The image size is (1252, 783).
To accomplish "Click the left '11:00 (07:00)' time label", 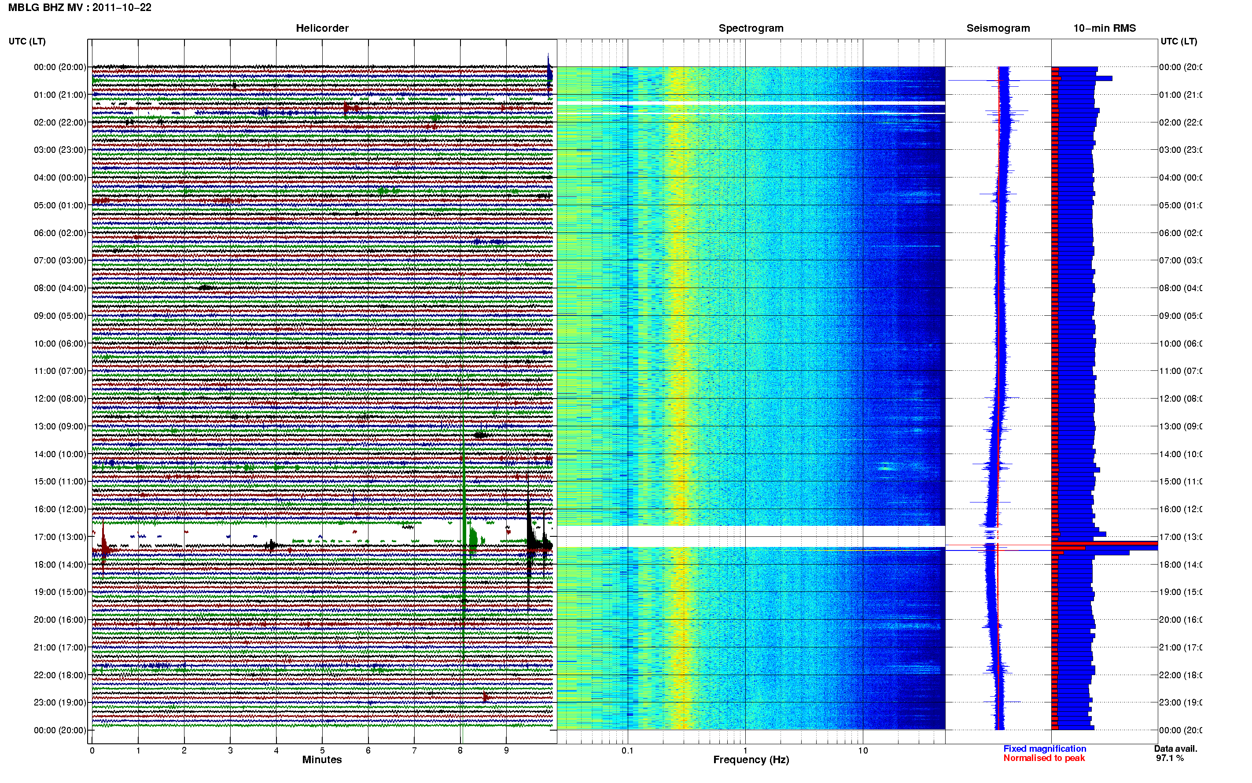I will coord(60,371).
